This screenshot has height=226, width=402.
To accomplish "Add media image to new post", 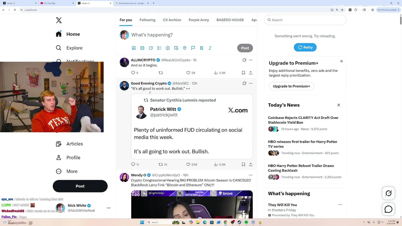I will click(x=134, y=48).
